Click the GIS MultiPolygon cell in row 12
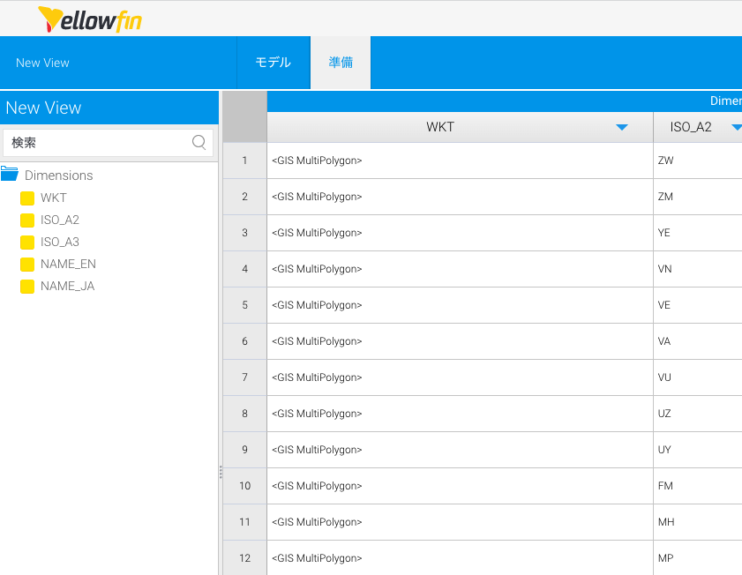Screen dimensions: 742x575 click(460, 558)
